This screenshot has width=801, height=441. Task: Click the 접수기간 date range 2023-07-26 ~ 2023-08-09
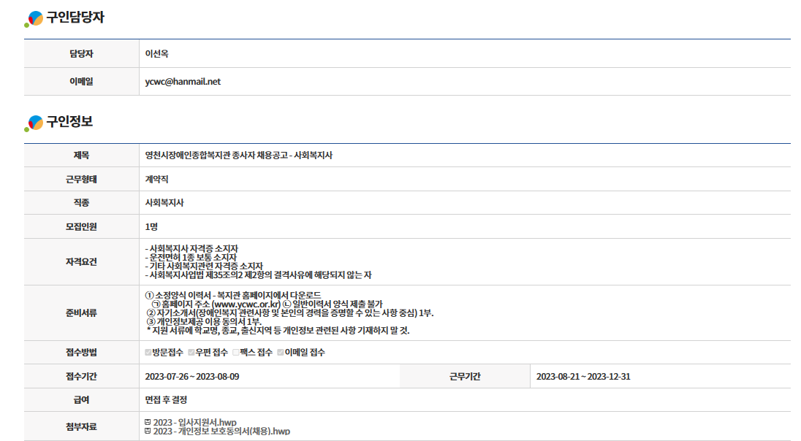click(192, 377)
